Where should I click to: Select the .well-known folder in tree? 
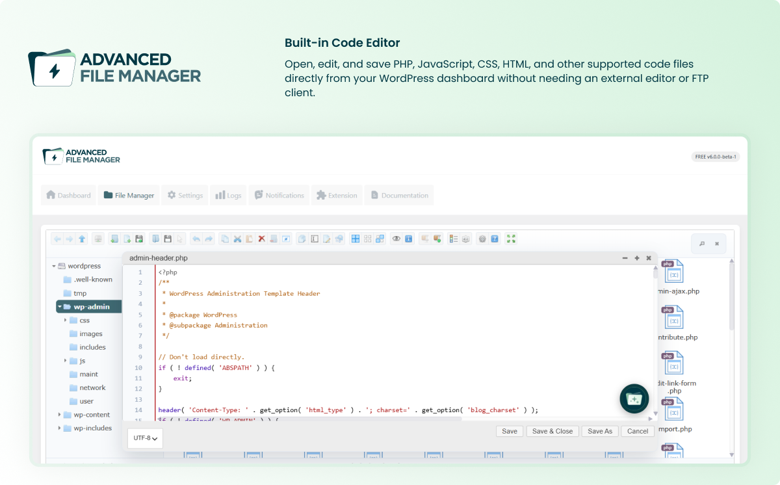(88, 280)
